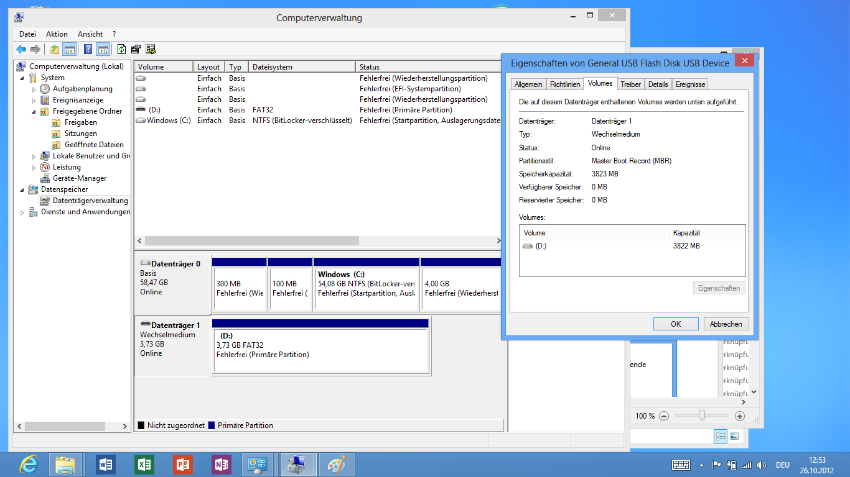The width and height of the screenshot is (850, 477).
Task: Open the on-screen keyboard tray icon
Action: tap(681, 465)
